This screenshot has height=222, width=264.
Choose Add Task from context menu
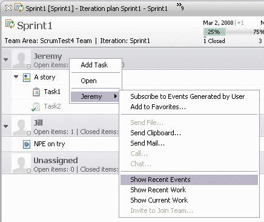pos(96,65)
